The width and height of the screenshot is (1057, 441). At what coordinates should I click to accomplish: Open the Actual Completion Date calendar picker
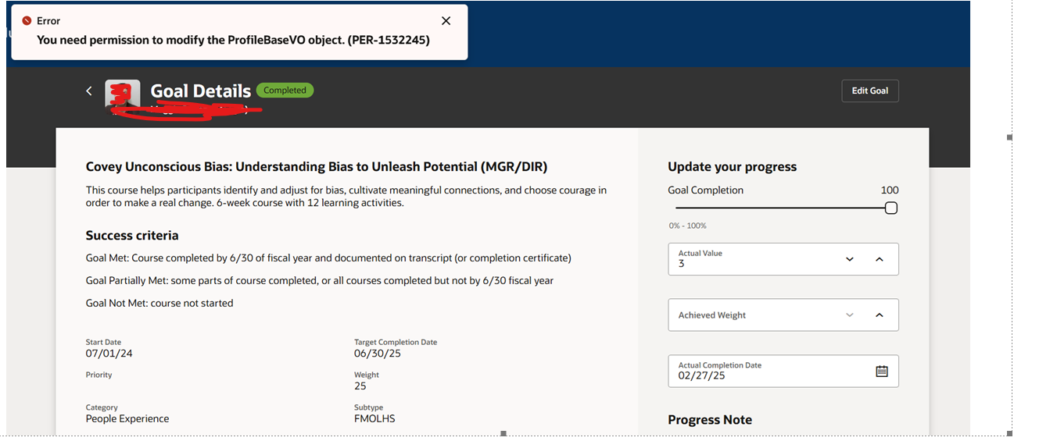[x=882, y=372]
